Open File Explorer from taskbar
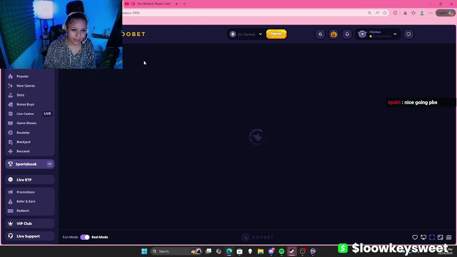Viewport: 457px width, 257px height. 261,251
